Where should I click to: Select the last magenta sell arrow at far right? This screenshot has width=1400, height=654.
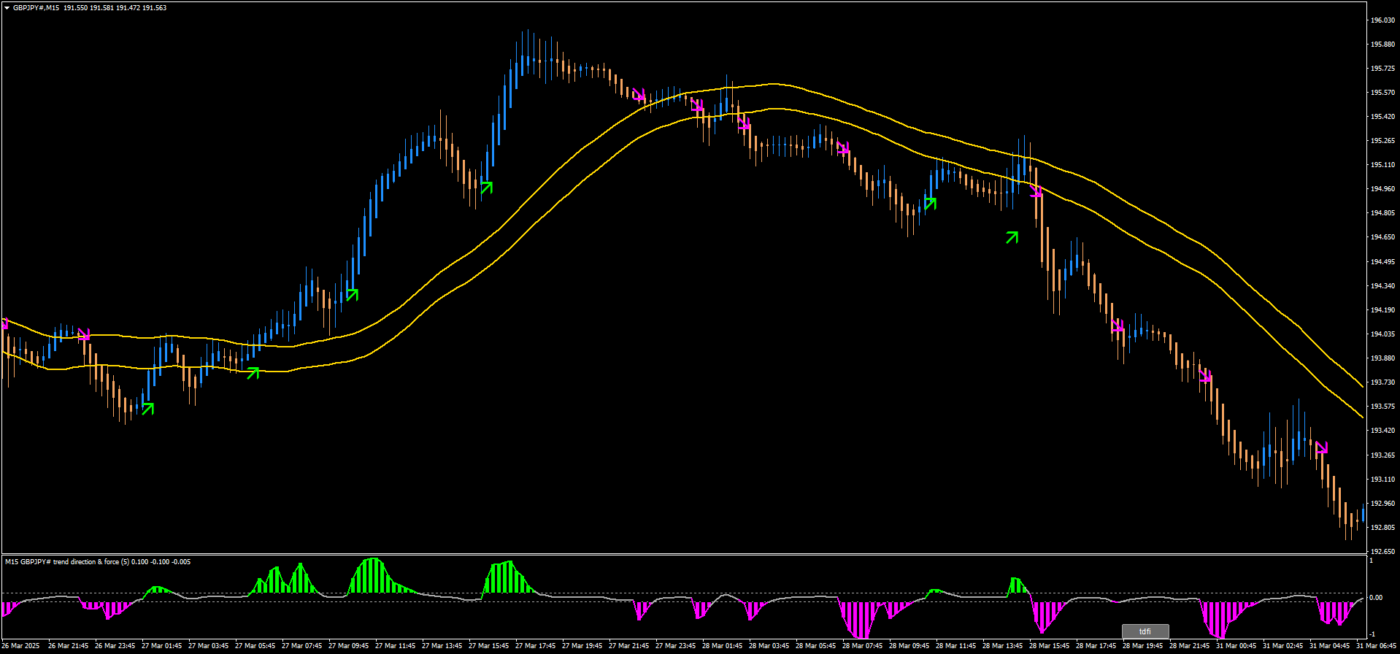tap(1321, 448)
